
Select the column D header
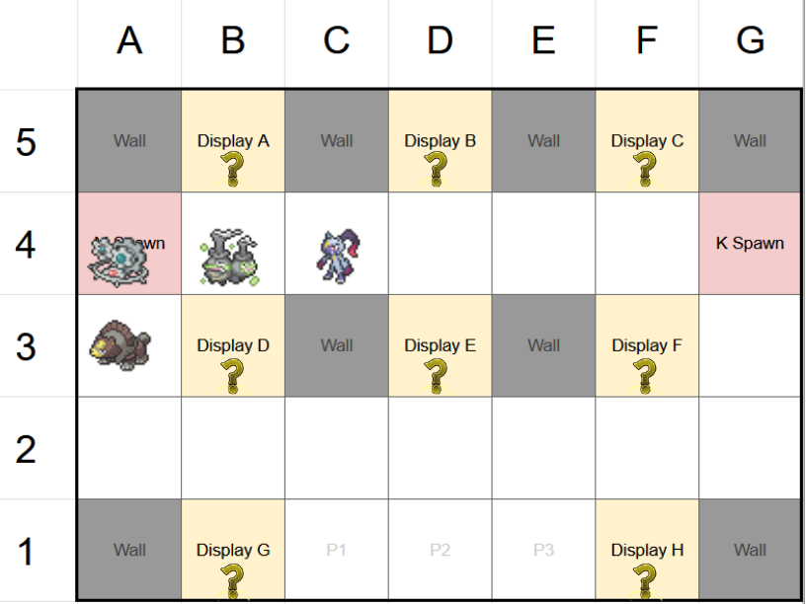click(x=440, y=40)
